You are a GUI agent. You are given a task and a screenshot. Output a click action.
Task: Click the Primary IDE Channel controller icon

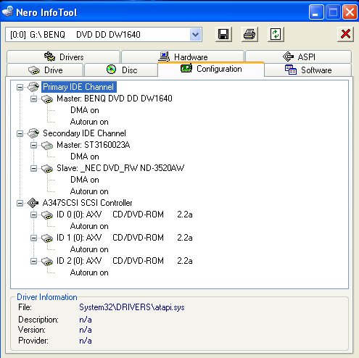pos(33,87)
